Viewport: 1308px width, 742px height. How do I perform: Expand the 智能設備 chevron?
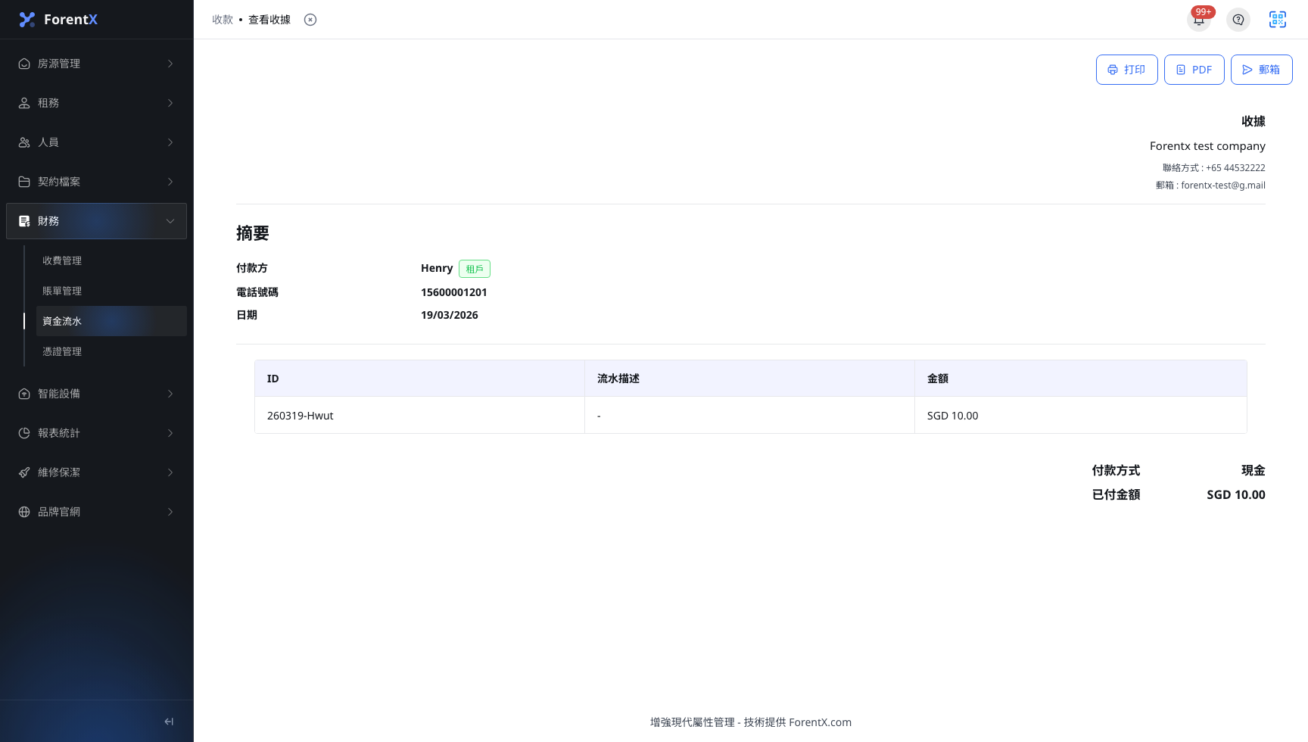pyautogui.click(x=170, y=394)
